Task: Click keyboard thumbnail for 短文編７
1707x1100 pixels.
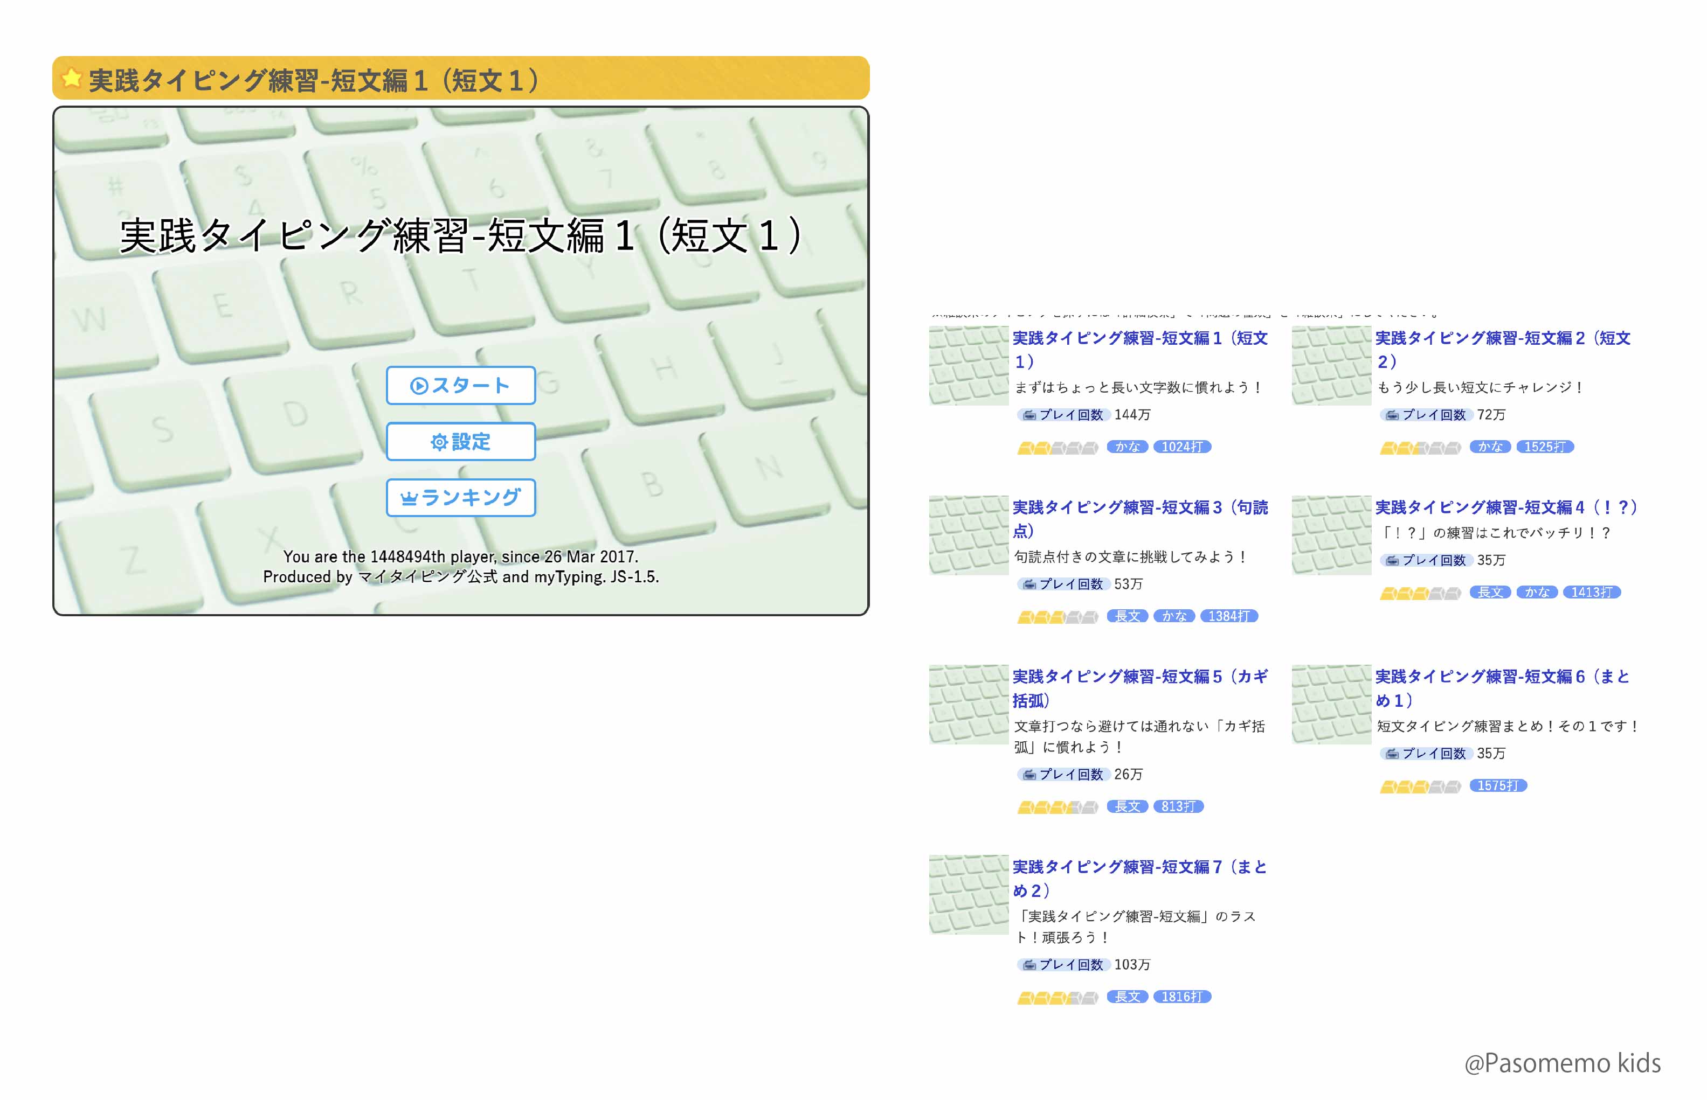Action: (968, 894)
